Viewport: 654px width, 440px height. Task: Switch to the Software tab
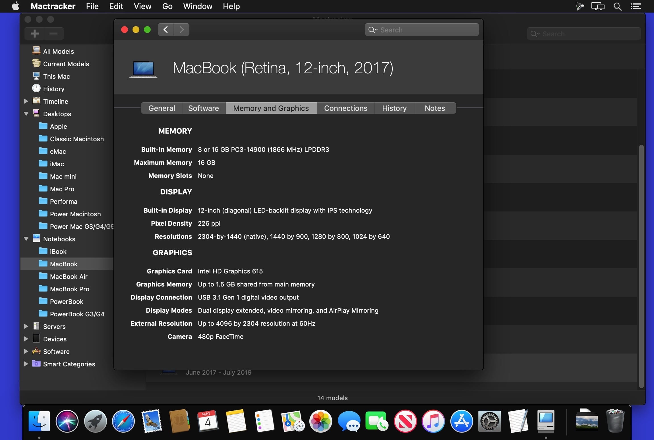(x=203, y=108)
